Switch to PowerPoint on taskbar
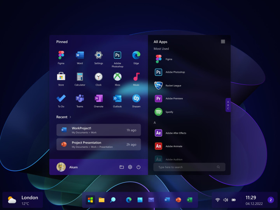Viewport: 280px width, 210px height. [178, 200]
